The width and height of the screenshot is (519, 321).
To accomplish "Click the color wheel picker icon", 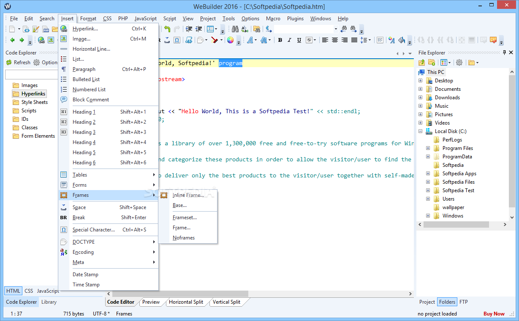I will coord(230,40).
